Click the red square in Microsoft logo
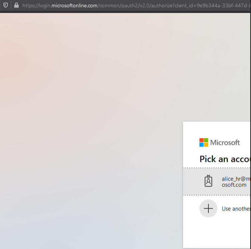Viewport: 251px width, 249px height. tap(201, 140)
